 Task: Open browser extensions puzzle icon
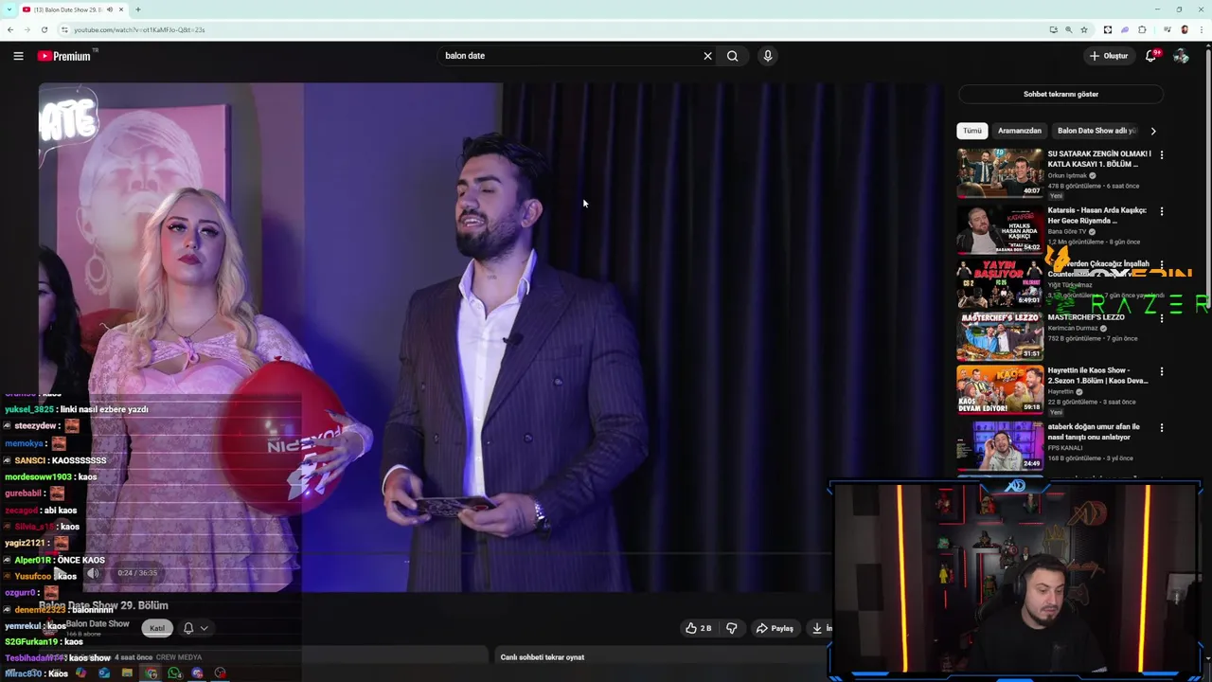[1142, 29]
